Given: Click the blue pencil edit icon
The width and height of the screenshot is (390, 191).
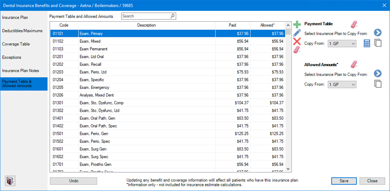Looking at the screenshot, I should pos(297,33).
